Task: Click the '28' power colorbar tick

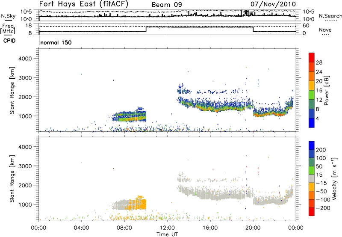Action: click(x=319, y=62)
